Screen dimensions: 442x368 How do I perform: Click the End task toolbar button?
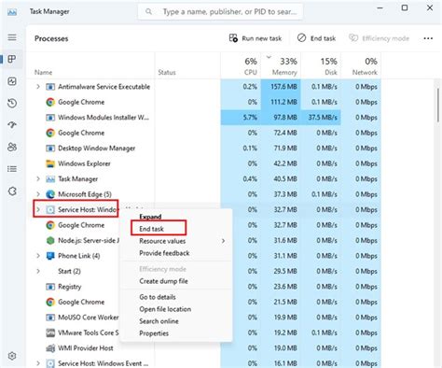316,38
